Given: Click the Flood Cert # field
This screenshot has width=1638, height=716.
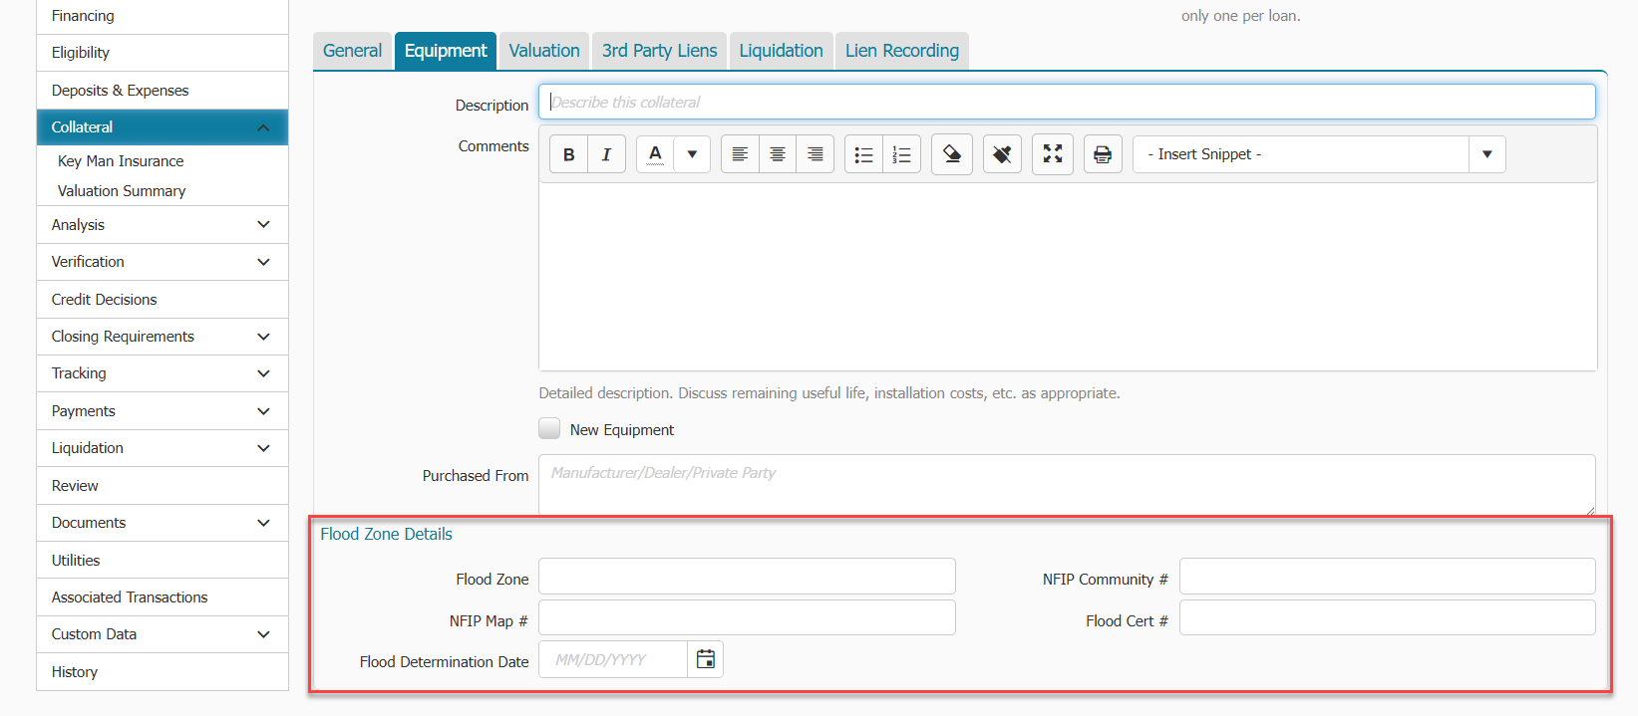Looking at the screenshot, I should tap(1388, 617).
